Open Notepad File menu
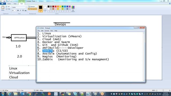171x96 pixels. click(38, 31)
